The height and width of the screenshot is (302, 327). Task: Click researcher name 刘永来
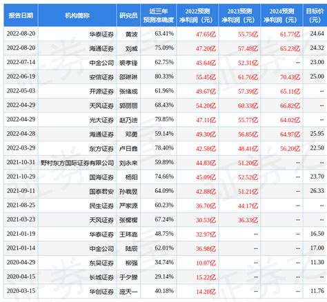coord(128,163)
